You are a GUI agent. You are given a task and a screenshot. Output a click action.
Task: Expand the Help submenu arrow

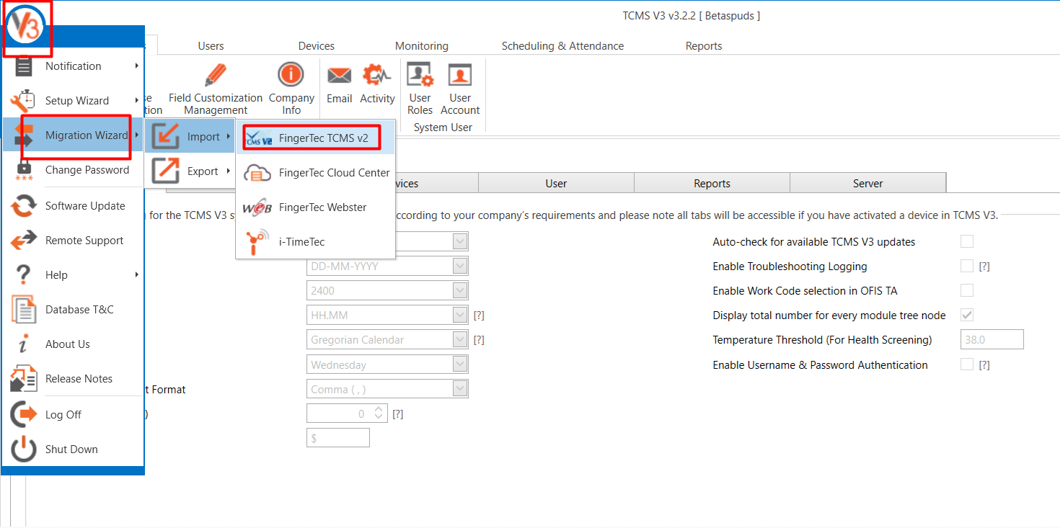click(x=136, y=275)
